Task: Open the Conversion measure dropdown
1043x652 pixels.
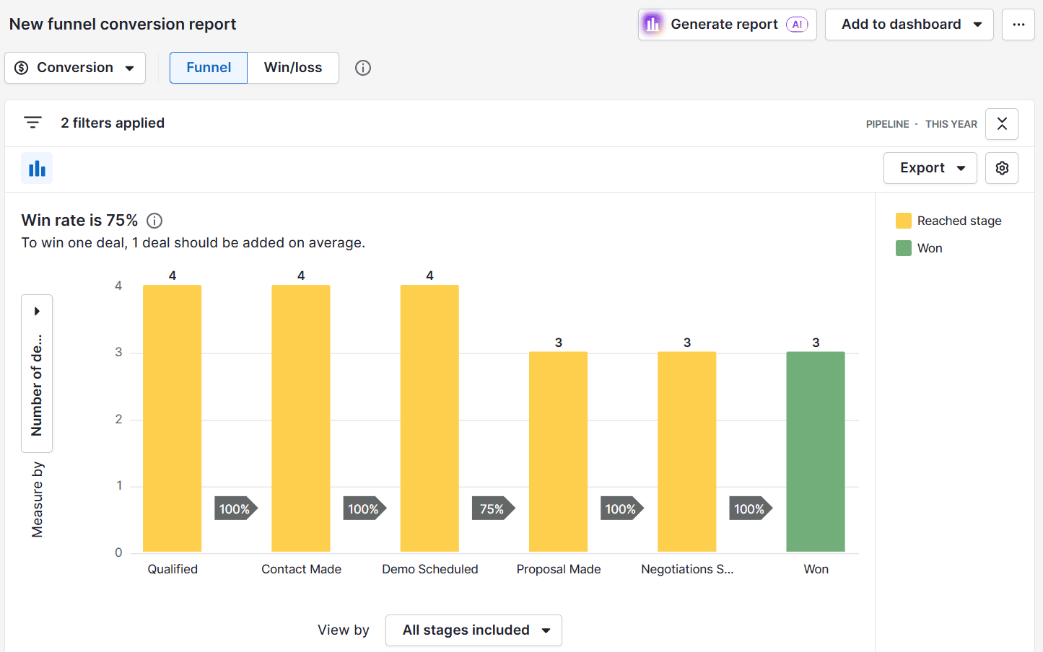Action: coord(75,67)
